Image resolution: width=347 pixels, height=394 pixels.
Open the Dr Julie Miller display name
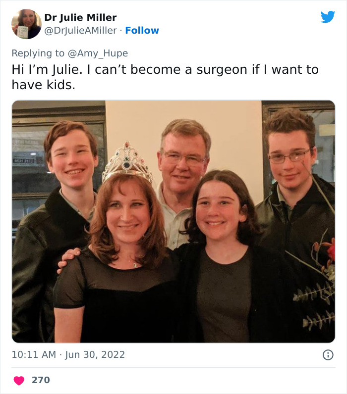(80, 17)
